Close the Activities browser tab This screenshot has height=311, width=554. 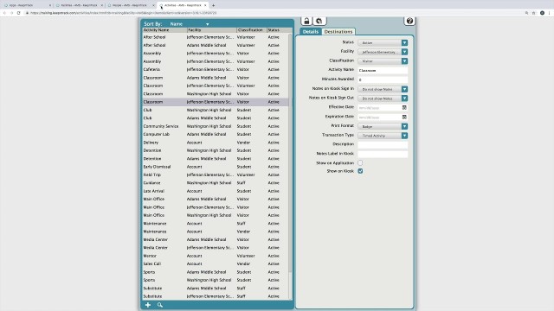(x=205, y=5)
